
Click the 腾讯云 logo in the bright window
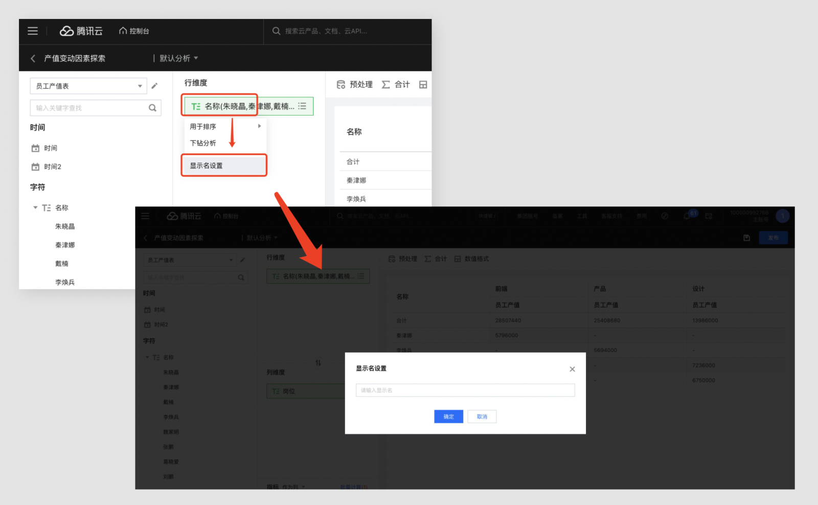pyautogui.click(x=81, y=31)
